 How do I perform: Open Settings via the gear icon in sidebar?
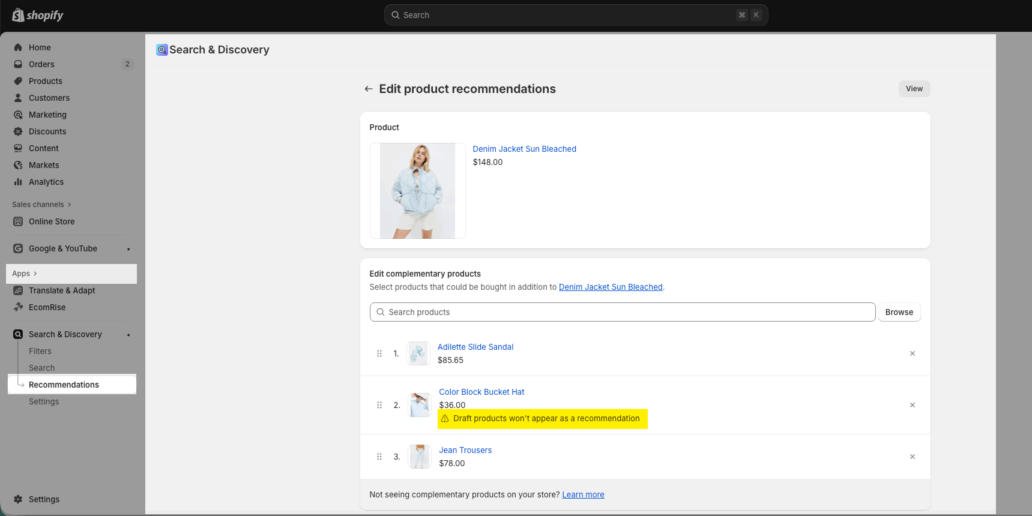[x=18, y=499]
